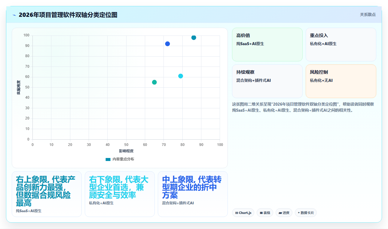Select the dark teal data point at top

coord(194,38)
